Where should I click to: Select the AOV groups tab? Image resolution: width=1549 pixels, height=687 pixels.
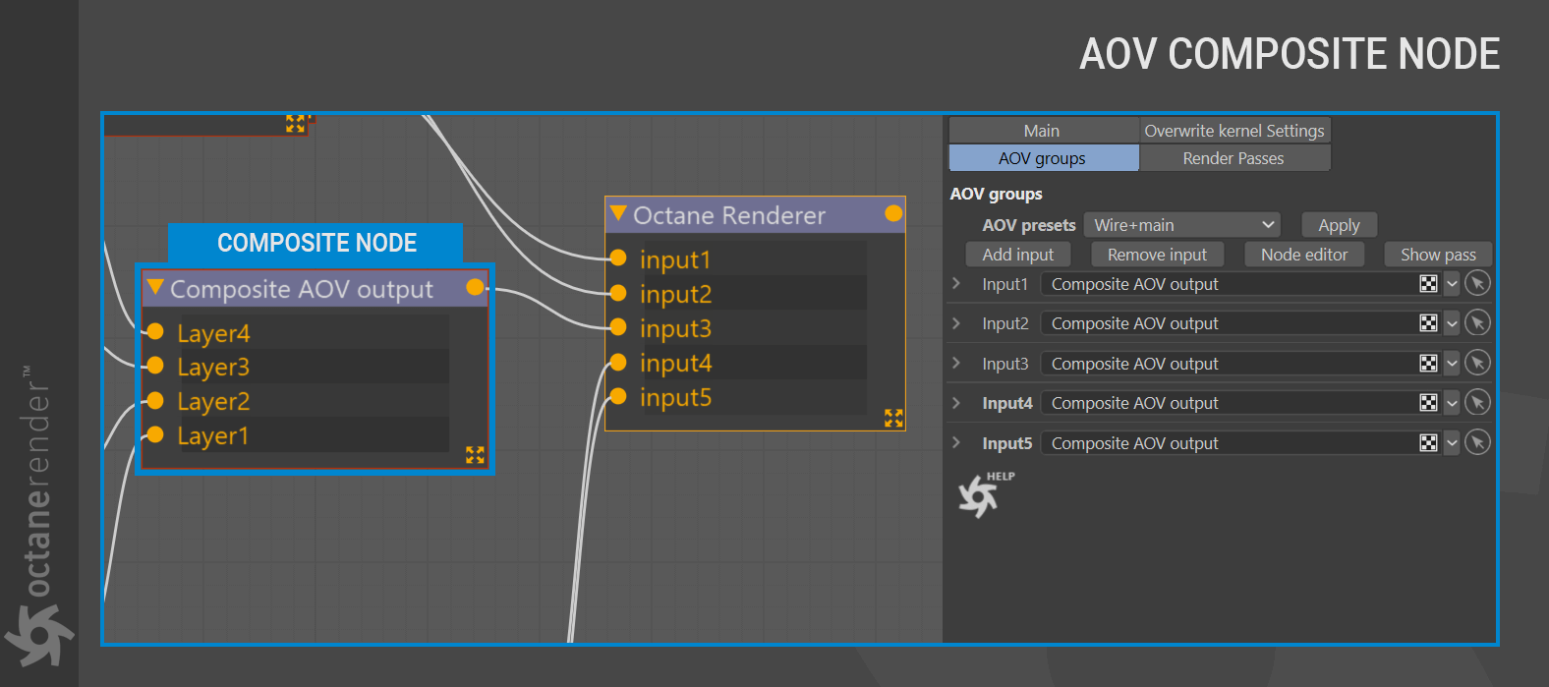coord(1043,158)
